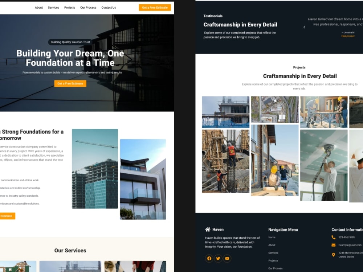363x272 pixels.
Task: Click the envelope icon beside Example@user.com
Action: click(x=333, y=245)
